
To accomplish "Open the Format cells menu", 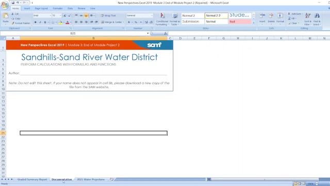I will click(x=280, y=19).
